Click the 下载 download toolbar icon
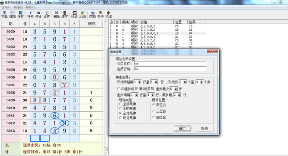The height and width of the screenshot is (156, 288). pos(4,15)
